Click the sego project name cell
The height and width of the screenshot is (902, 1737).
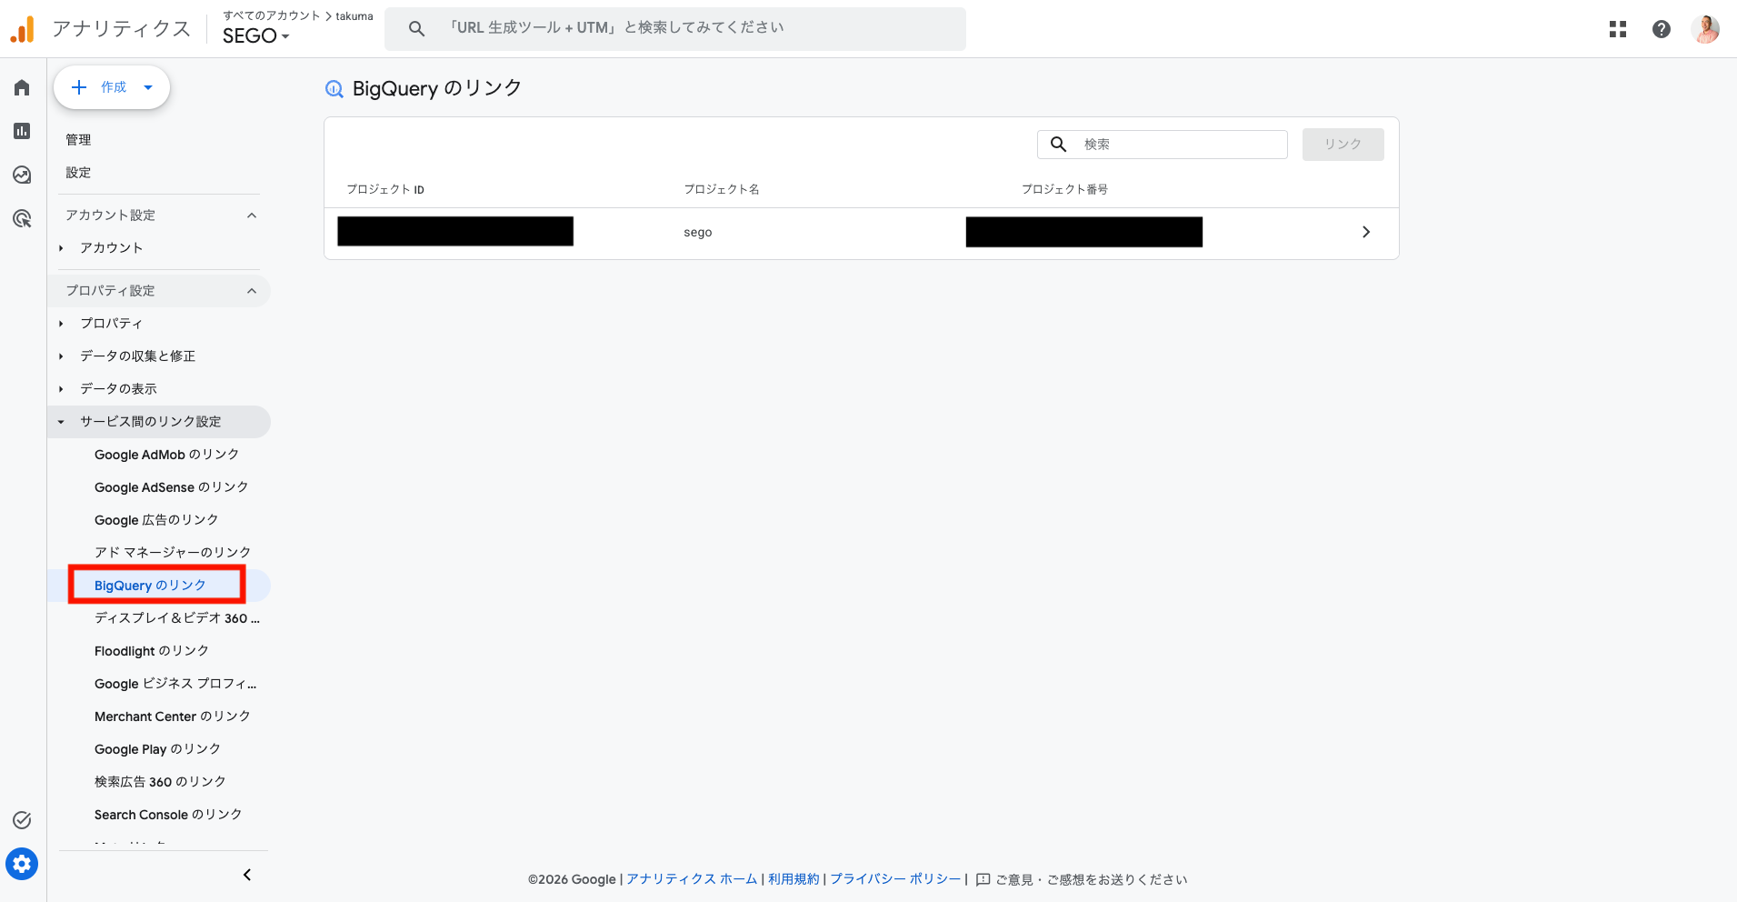698,233
